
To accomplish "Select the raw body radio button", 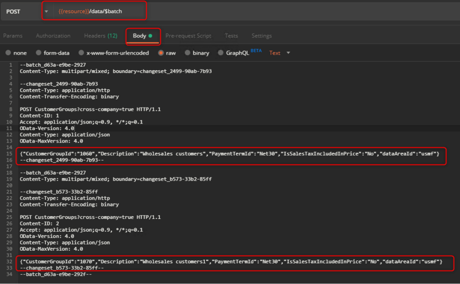I will pos(161,53).
